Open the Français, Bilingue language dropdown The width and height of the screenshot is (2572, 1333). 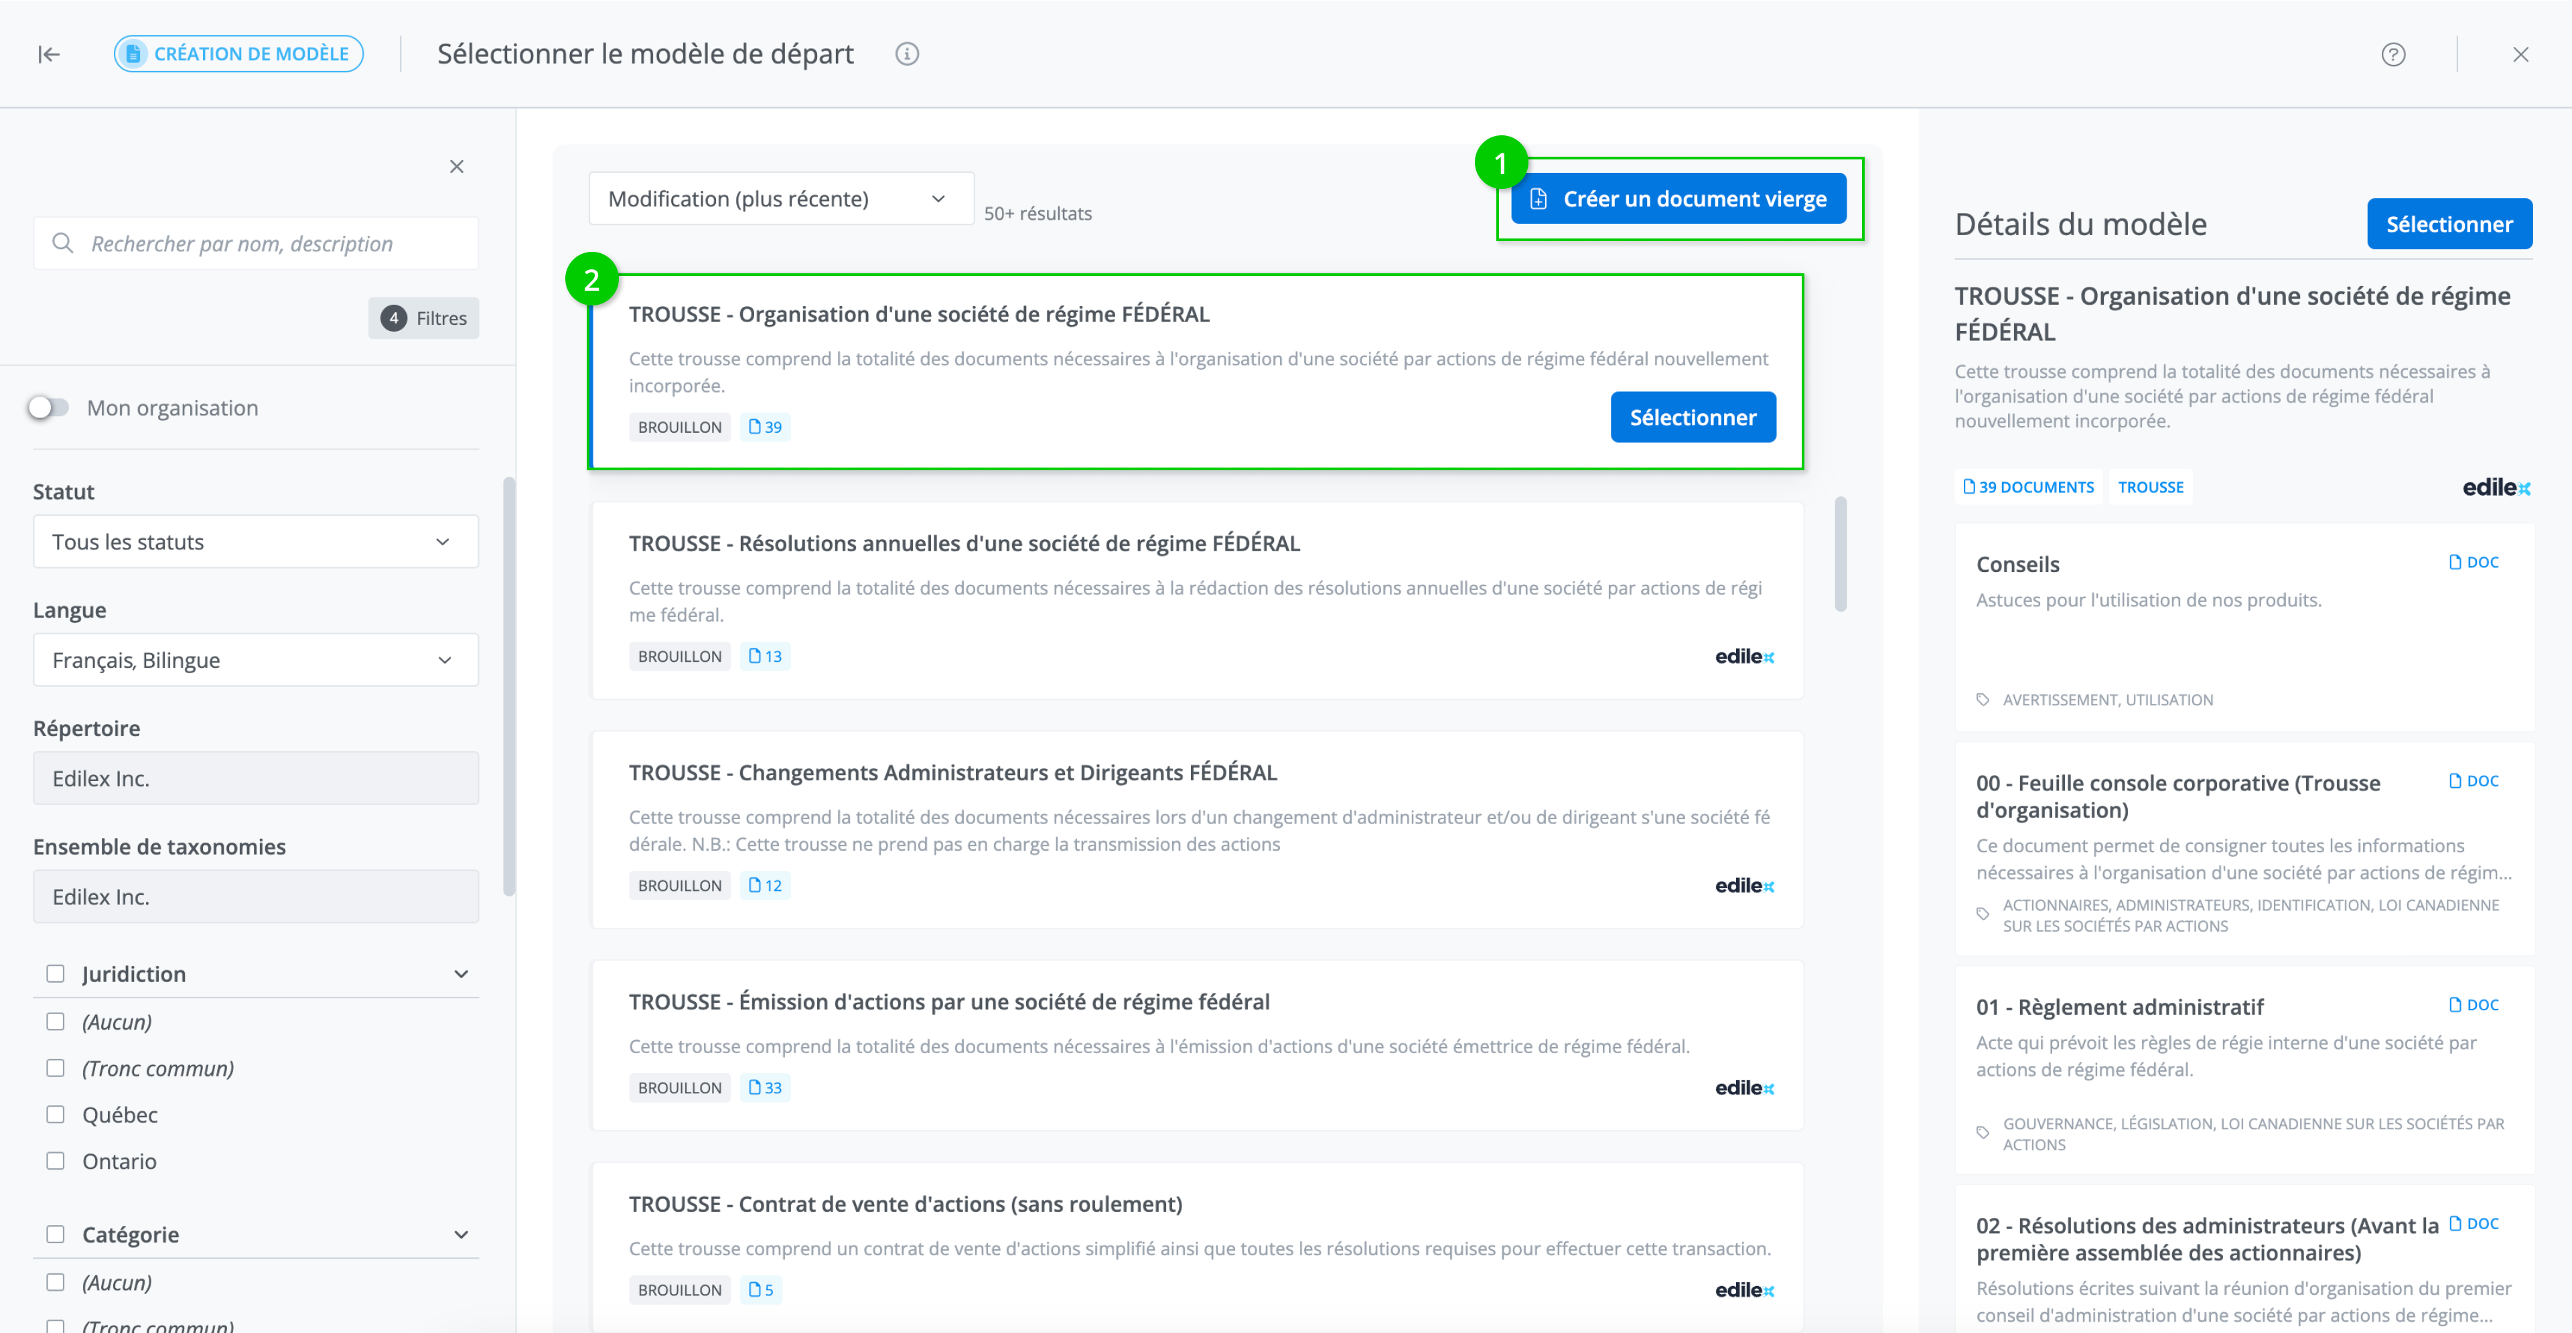point(256,660)
